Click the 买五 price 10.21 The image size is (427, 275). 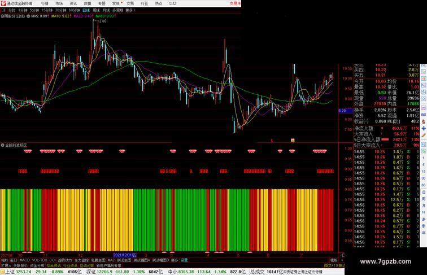380,75
